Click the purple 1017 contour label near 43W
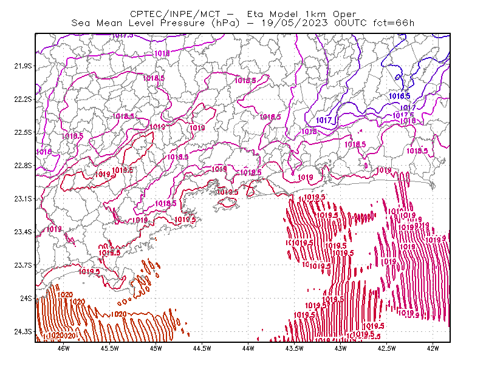Screen dimensions: 486x375 [x=324, y=120]
